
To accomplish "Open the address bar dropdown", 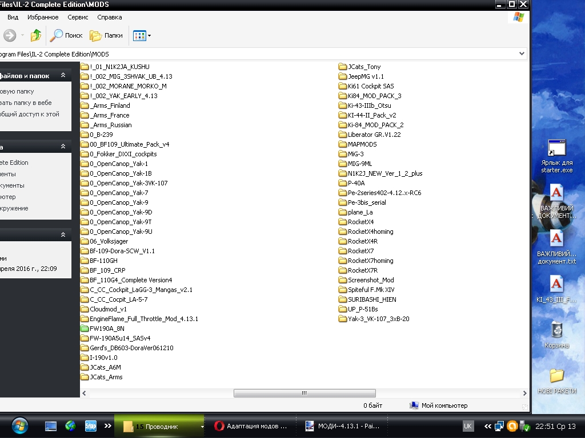I will 522,54.
